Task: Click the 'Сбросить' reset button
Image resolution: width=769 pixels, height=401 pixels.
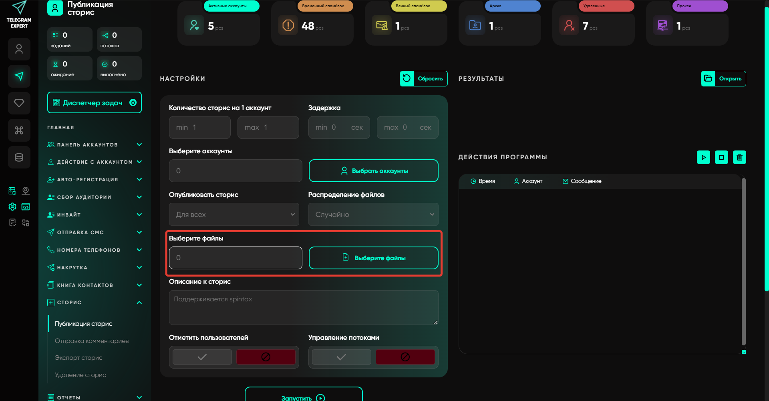Action: tap(423, 78)
